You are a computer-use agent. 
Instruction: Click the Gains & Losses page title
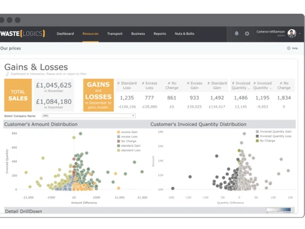coord(36,67)
